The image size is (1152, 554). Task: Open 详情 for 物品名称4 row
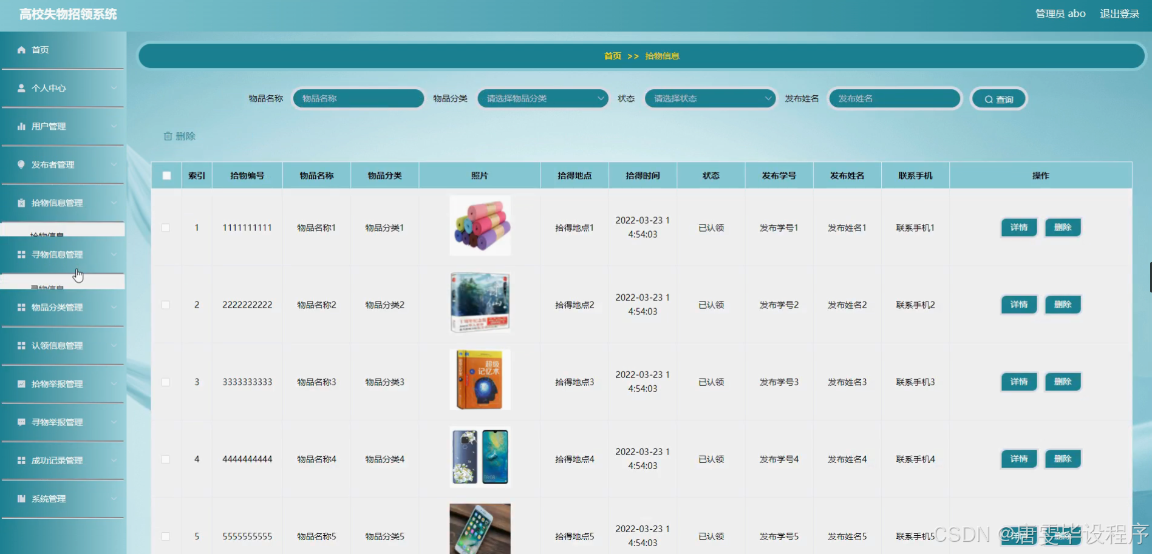tap(1019, 459)
